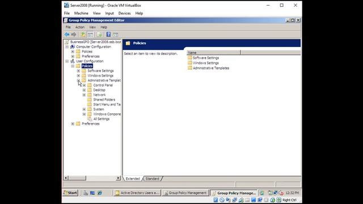Click the tree pane scroll right arrow

point(119,178)
